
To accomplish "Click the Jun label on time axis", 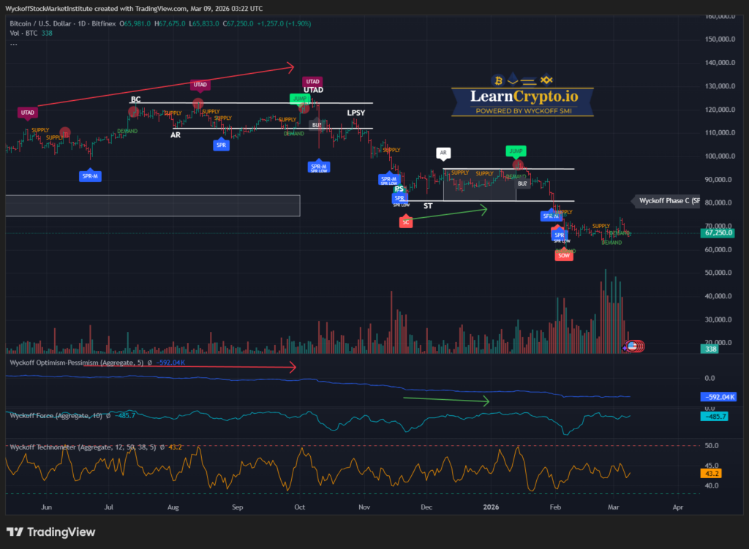I will (46, 507).
